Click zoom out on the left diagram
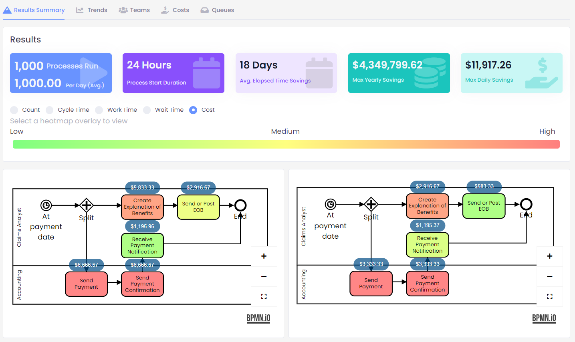The image size is (575, 342). tap(264, 276)
